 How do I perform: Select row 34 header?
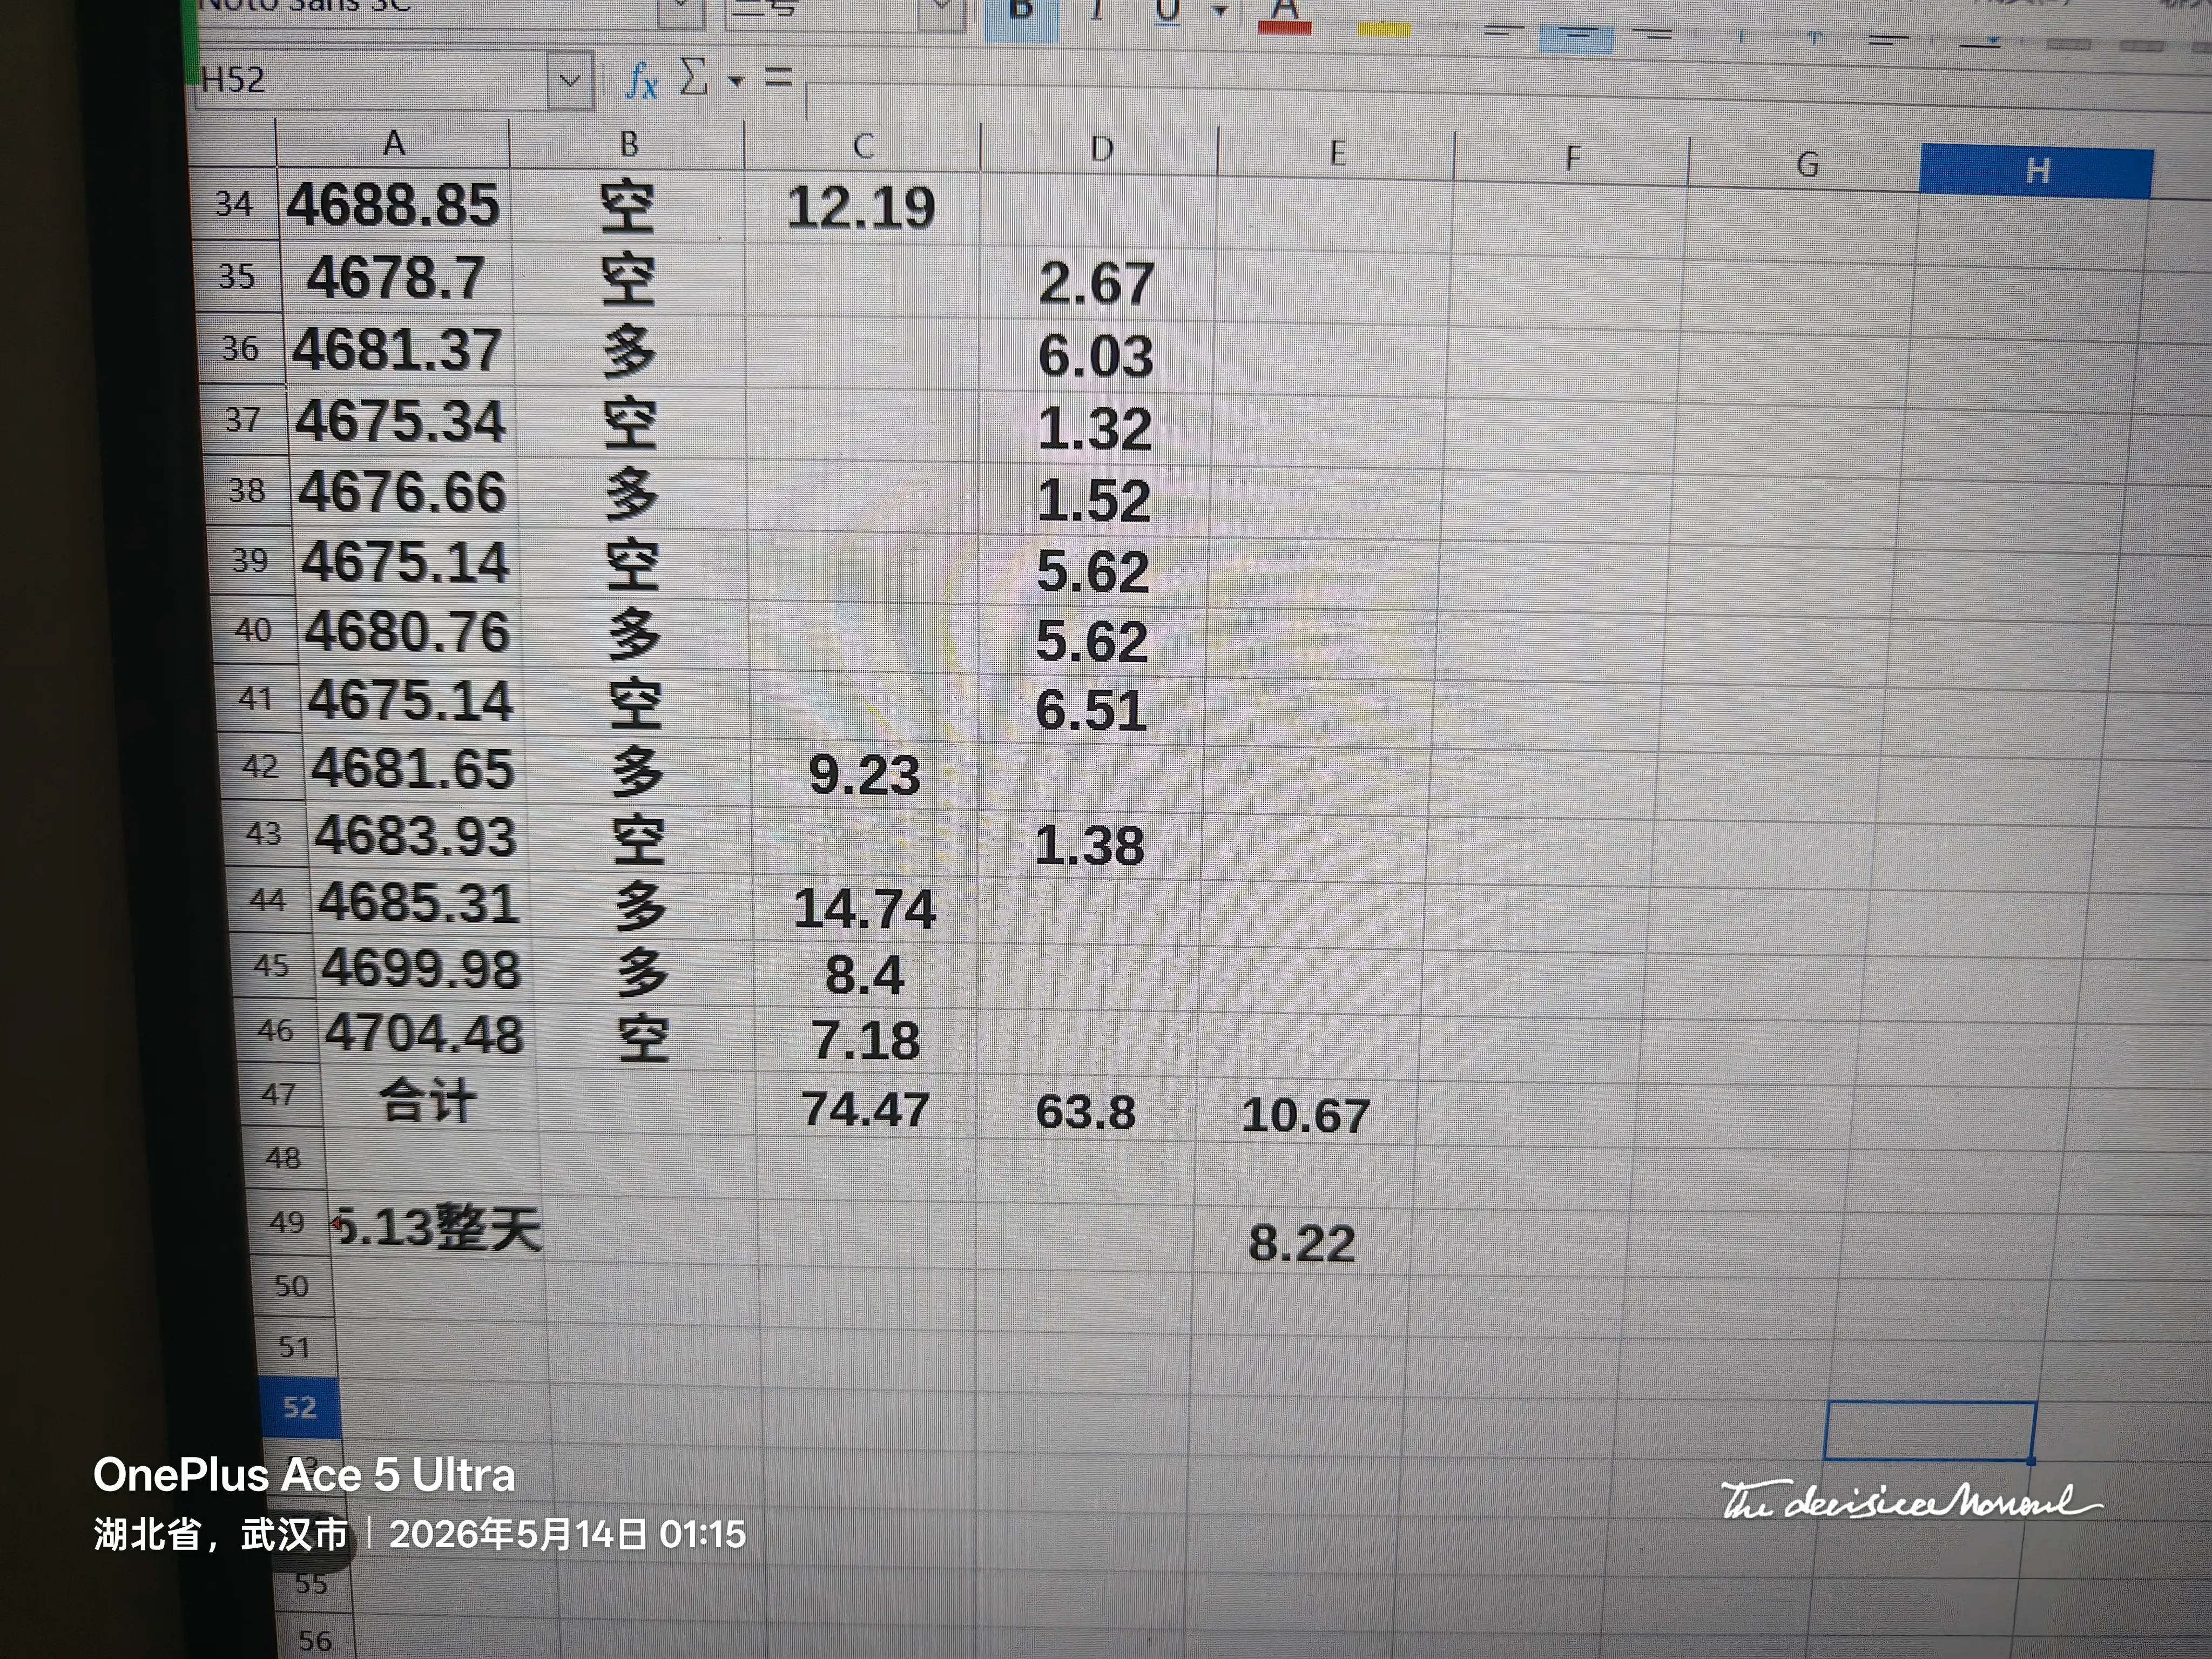(234, 204)
